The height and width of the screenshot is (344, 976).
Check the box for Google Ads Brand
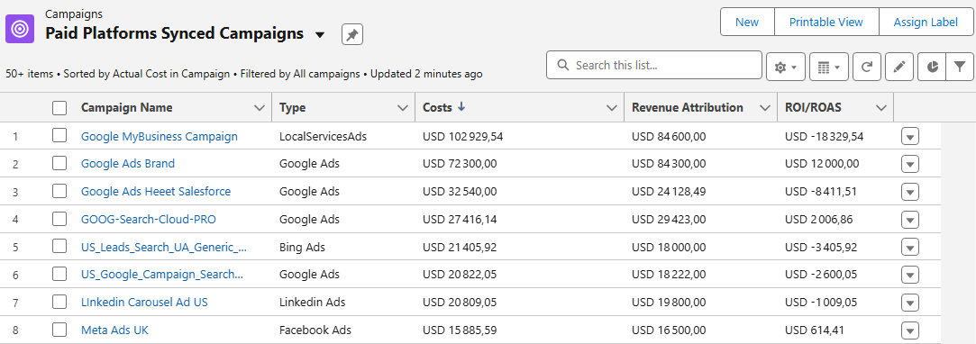[59, 164]
